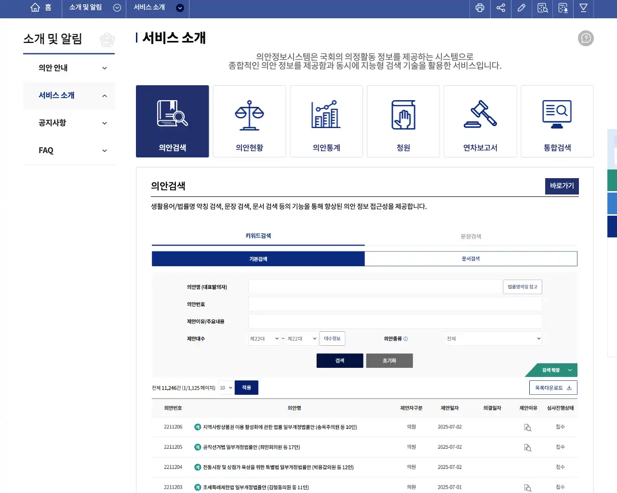Click the gray 초기화 reset button
This screenshot has width=617, height=493.
pyautogui.click(x=389, y=361)
